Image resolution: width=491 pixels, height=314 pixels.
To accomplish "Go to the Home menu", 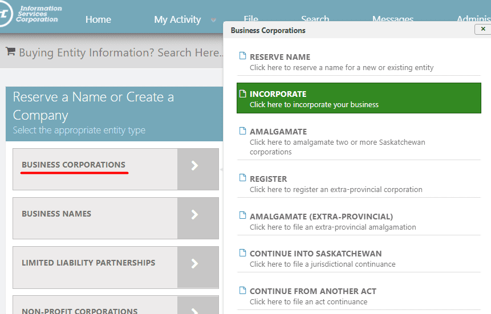I will pos(98,19).
